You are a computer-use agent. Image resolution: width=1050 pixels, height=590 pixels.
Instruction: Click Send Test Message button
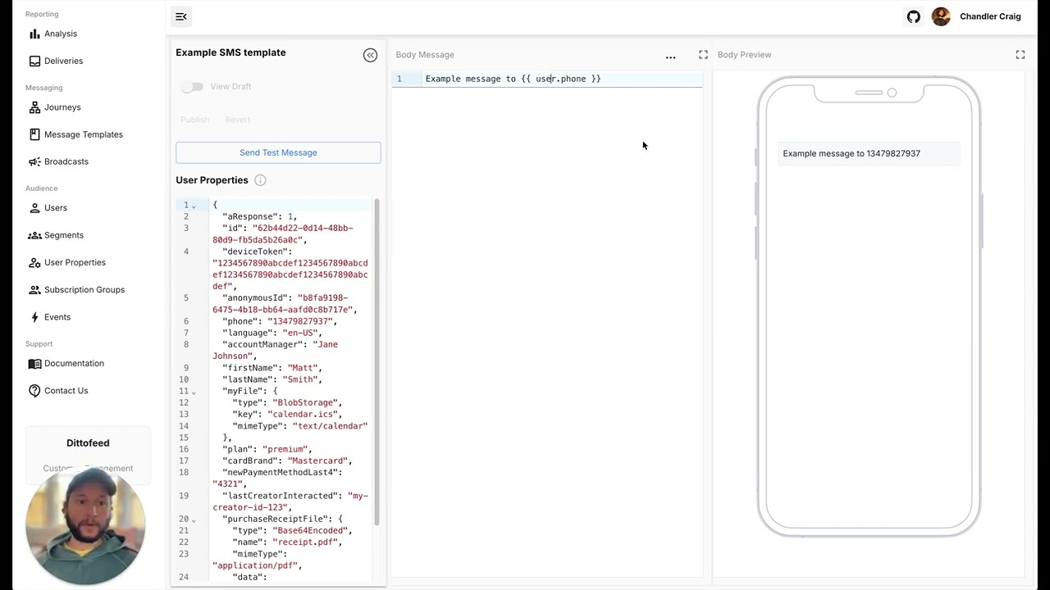(x=278, y=152)
